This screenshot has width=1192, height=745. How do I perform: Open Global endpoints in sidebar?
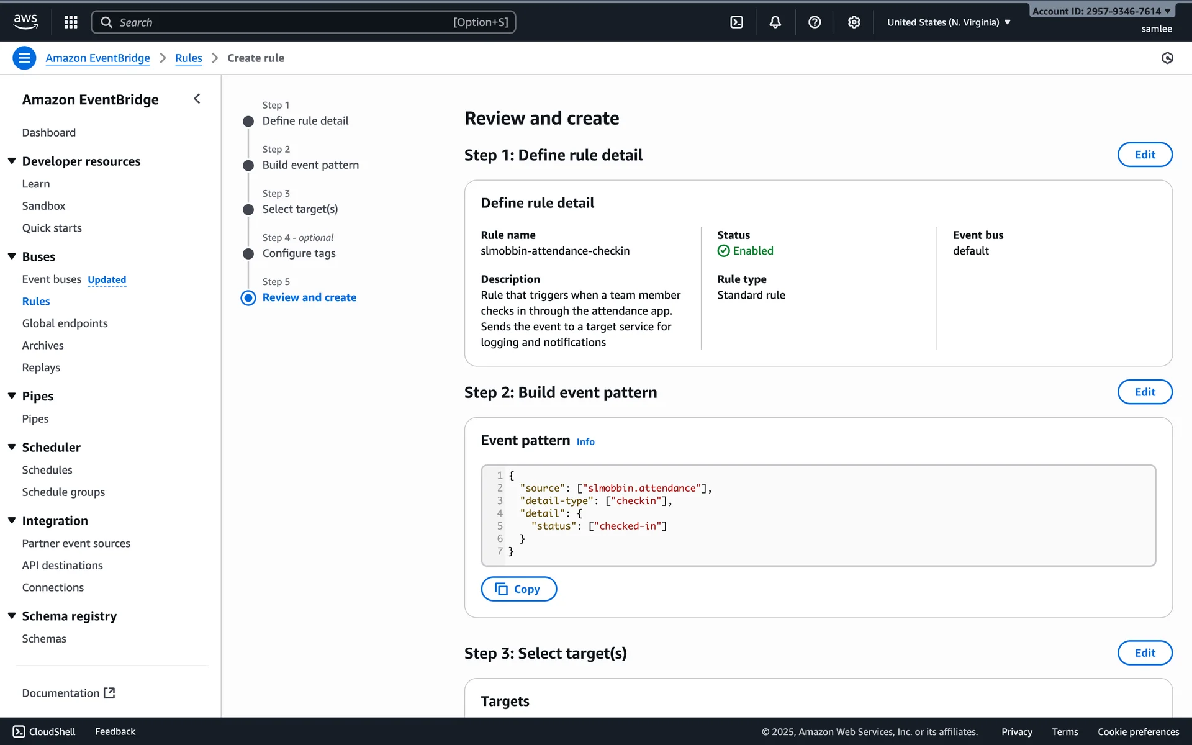65,323
